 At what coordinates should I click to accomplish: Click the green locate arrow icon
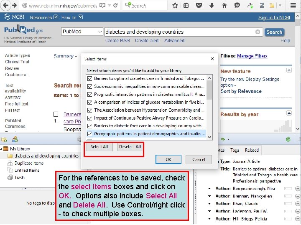tap(223, 139)
